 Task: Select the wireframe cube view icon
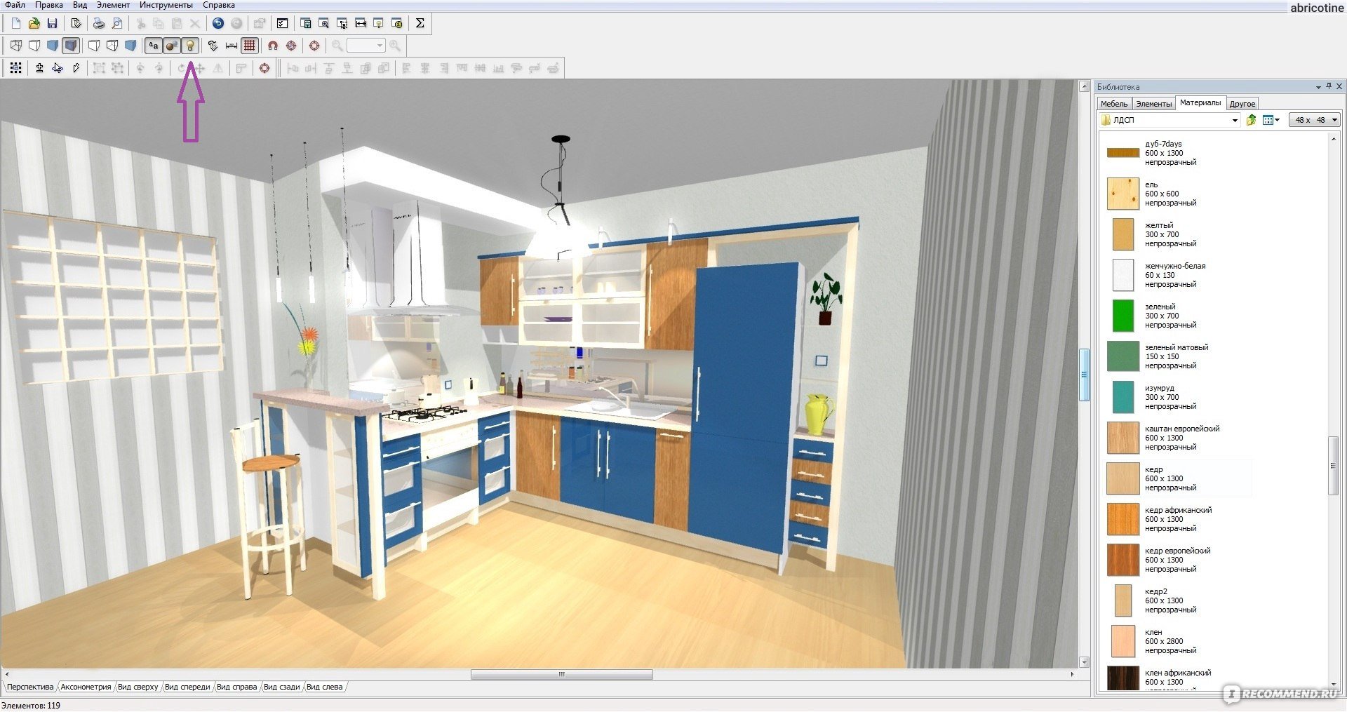coord(16,46)
